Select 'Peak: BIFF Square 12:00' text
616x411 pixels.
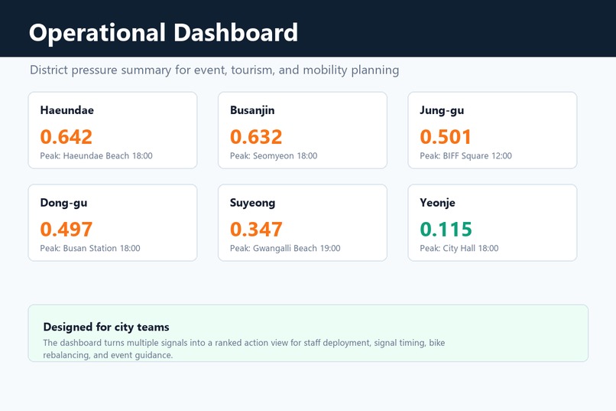tap(466, 155)
